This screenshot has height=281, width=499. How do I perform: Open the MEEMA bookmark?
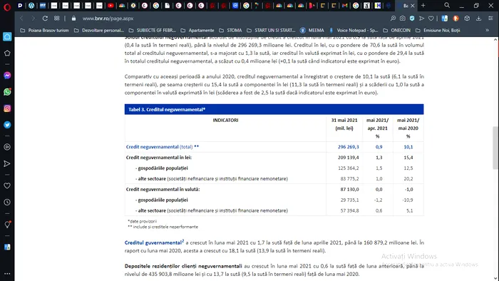[312, 30]
